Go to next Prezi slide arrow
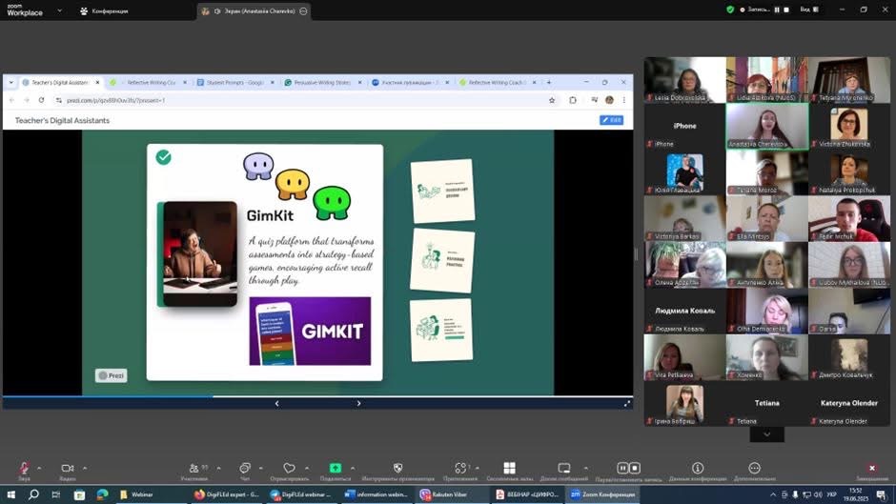The image size is (896, 504). coord(358,403)
